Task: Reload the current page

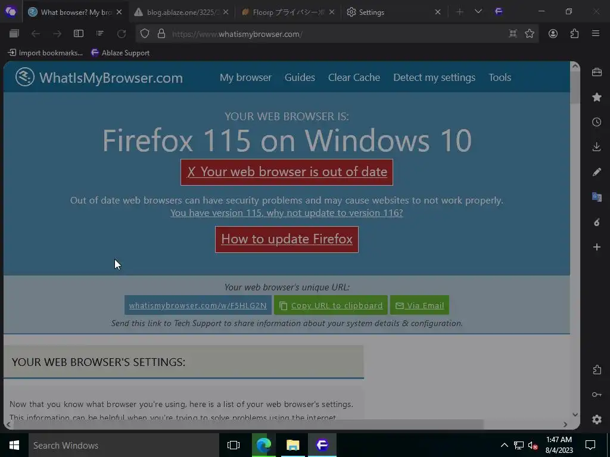Action: [x=122, y=34]
